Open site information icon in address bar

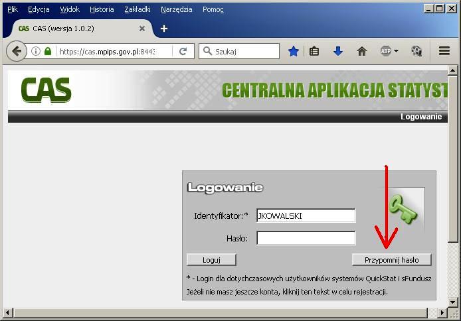[x=36, y=51]
